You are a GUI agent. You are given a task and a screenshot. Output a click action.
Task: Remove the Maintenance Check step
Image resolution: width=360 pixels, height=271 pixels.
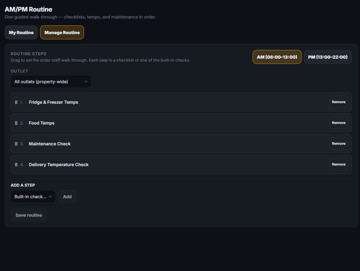[339, 144]
